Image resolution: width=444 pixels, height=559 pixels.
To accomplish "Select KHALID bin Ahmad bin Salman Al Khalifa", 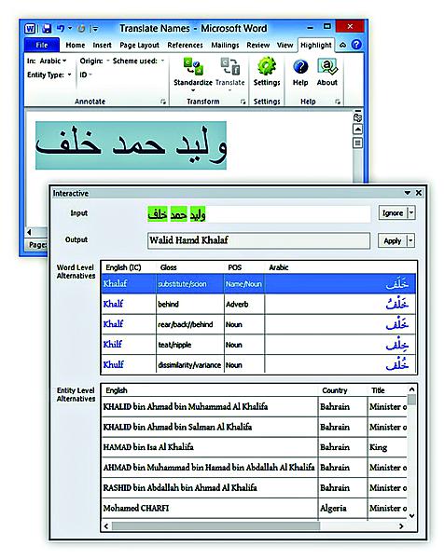I will [254, 427].
